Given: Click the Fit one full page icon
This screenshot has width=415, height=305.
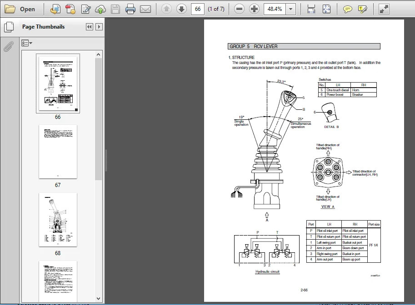Looking at the screenshot, I should [327, 9].
